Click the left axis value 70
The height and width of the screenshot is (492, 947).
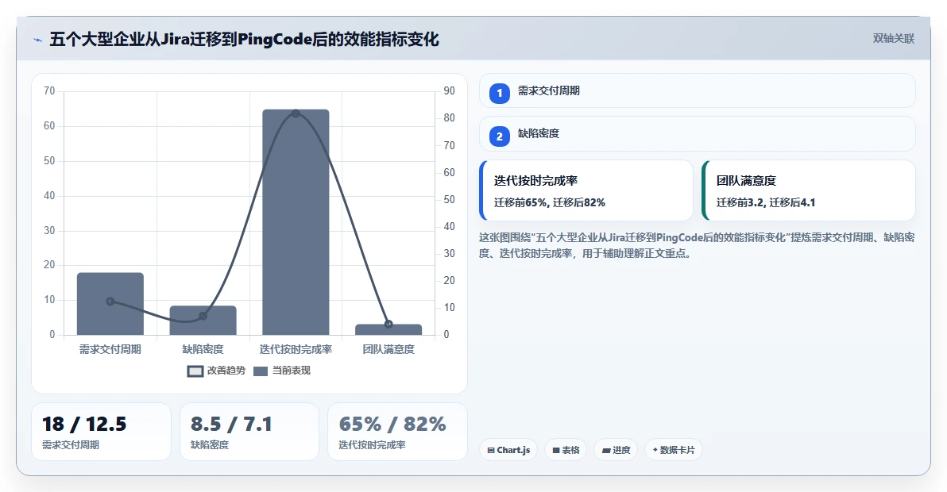(x=49, y=91)
